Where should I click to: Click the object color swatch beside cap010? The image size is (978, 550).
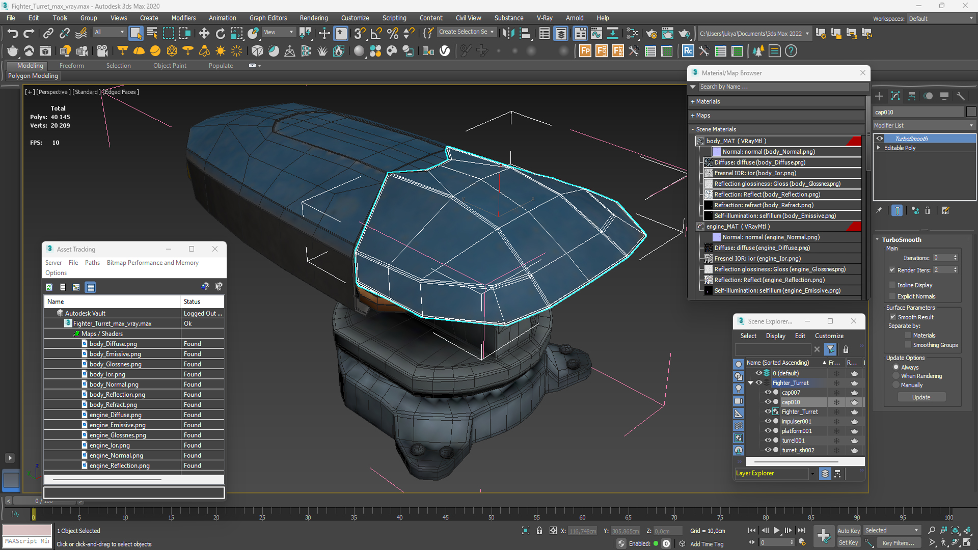coord(971,112)
